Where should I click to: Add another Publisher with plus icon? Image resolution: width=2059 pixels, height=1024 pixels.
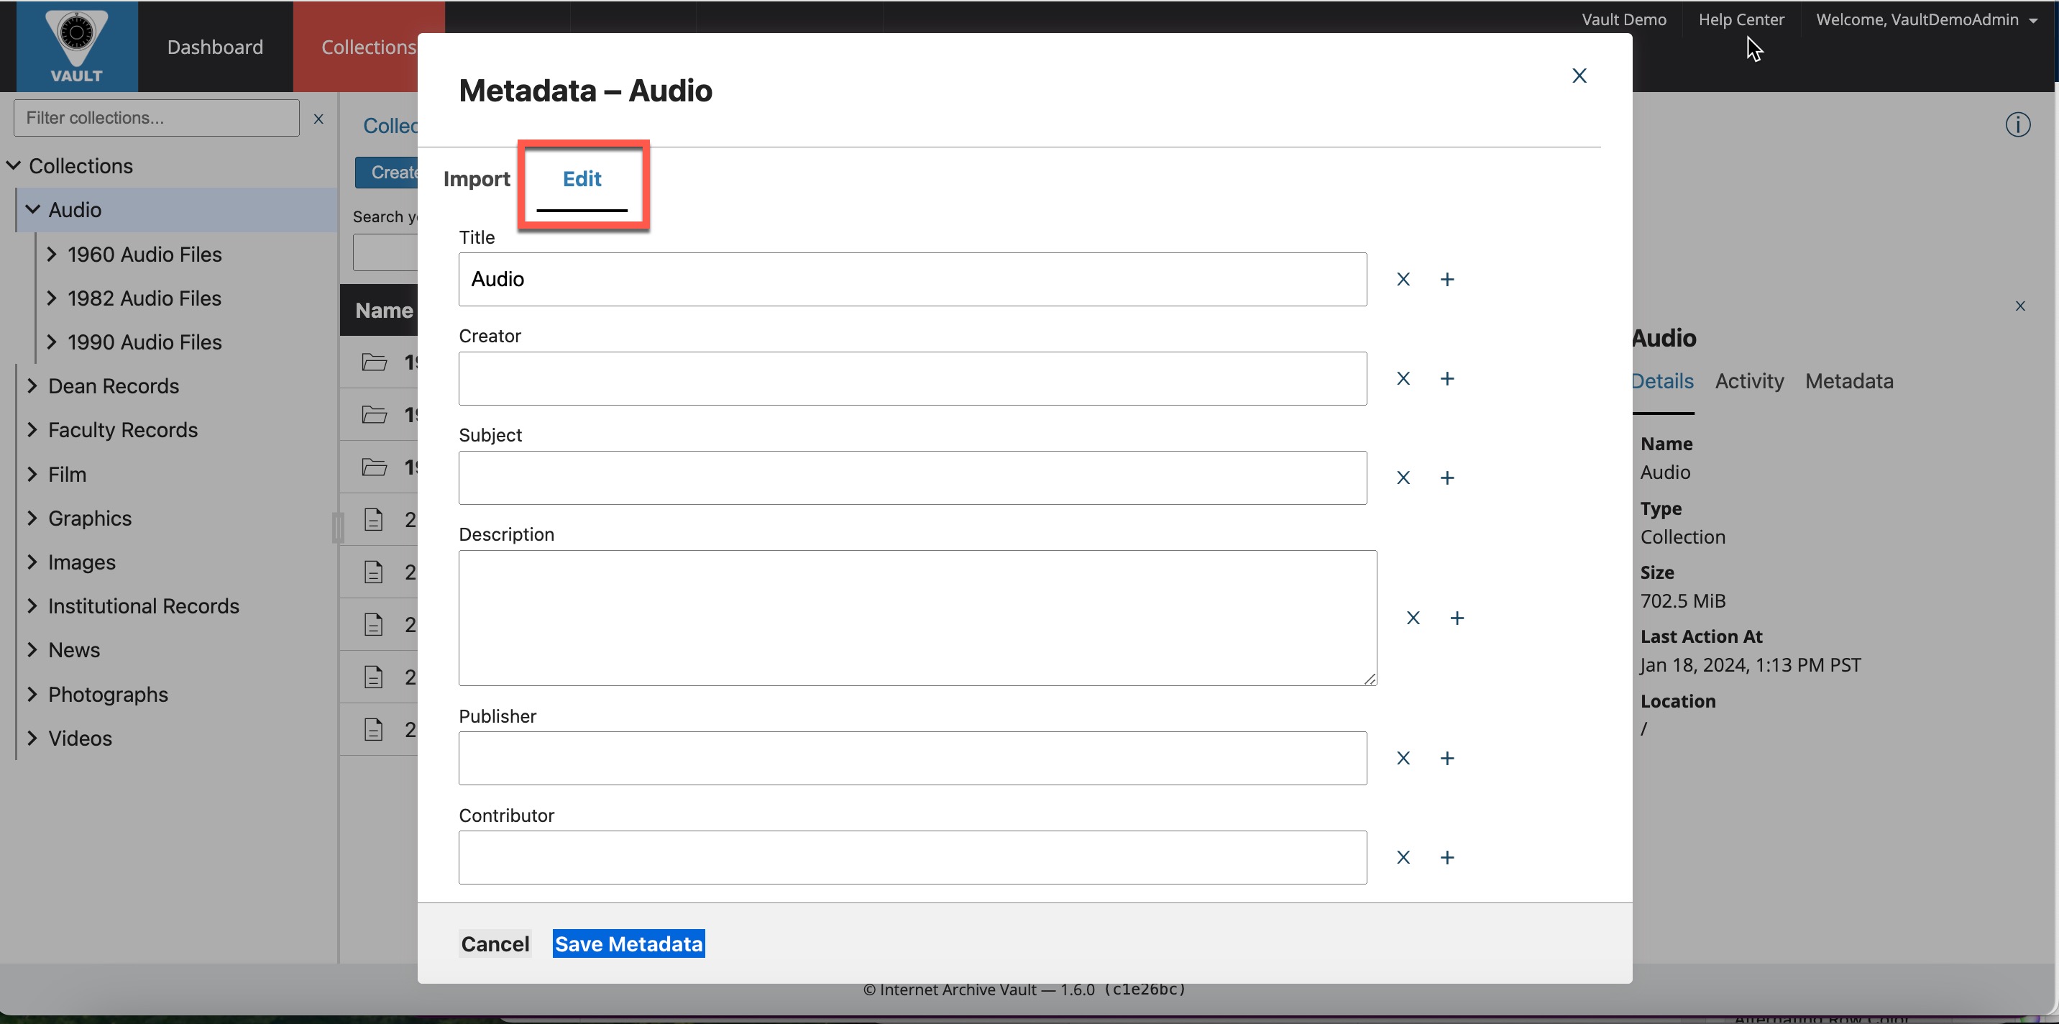pos(1446,758)
